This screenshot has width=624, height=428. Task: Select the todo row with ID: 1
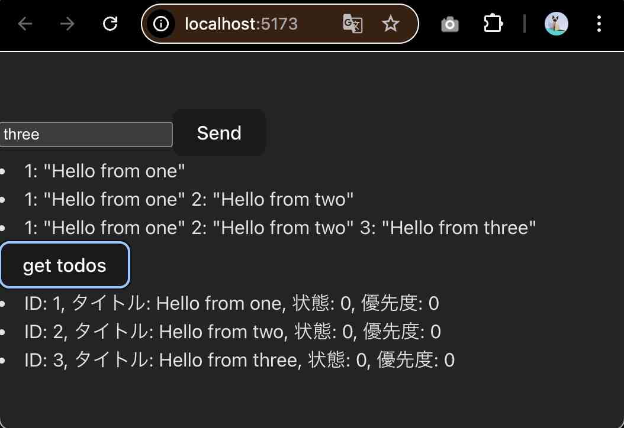231,303
